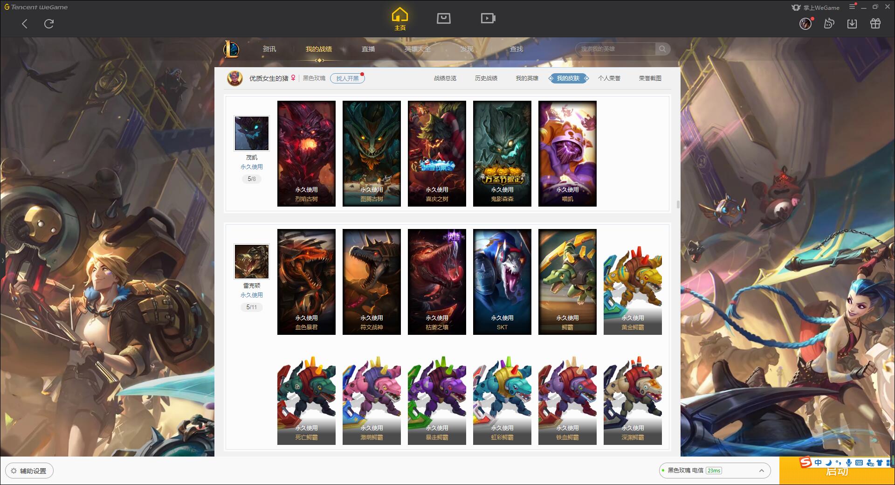This screenshot has height=485, width=895.
Task: Open the 历史战绩 sub-tab
Action: click(x=486, y=78)
